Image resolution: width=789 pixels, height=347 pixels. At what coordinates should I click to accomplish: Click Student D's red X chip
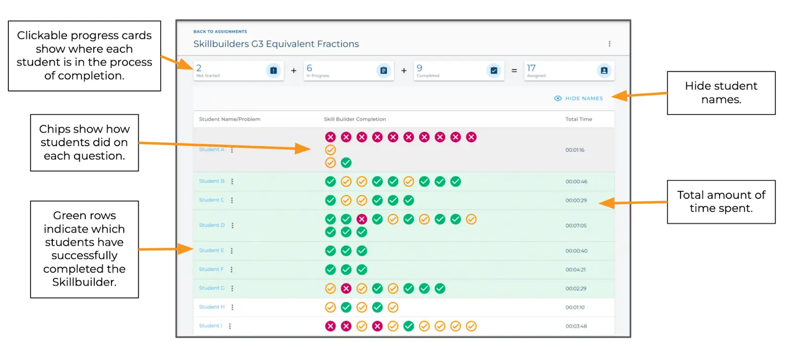tap(362, 219)
